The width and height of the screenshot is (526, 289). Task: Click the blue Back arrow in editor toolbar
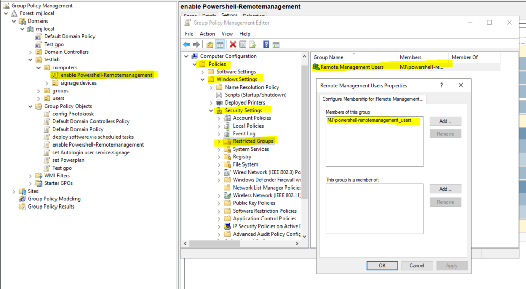(x=186, y=44)
